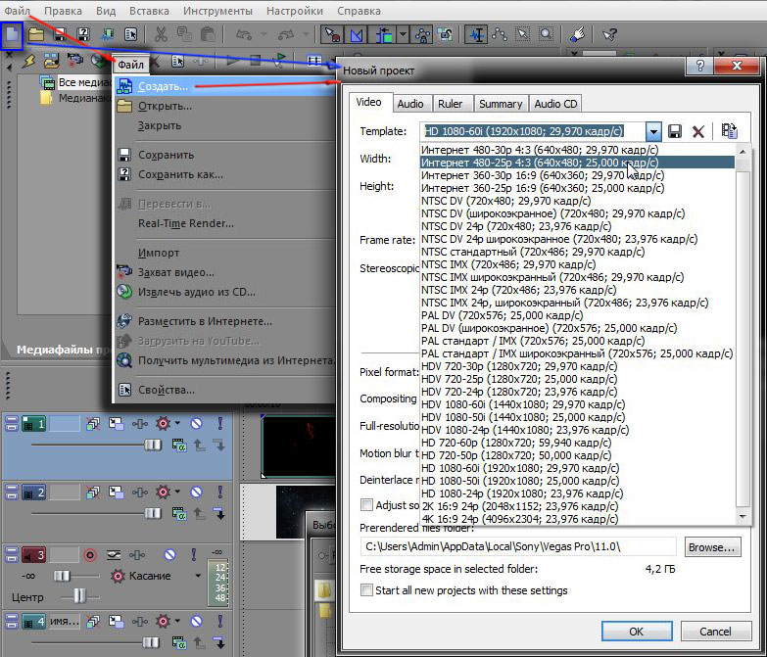Select Сохранить как... in the Файл menu
The width and height of the screenshot is (767, 657).
tap(180, 174)
